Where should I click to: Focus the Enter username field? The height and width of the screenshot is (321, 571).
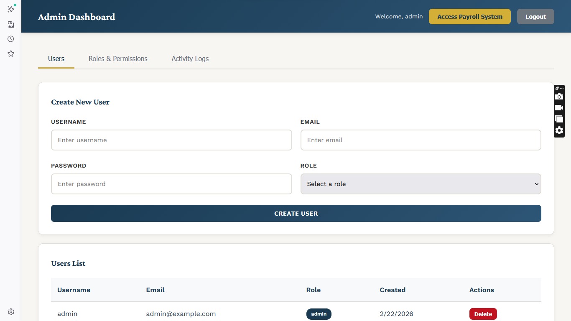171,140
